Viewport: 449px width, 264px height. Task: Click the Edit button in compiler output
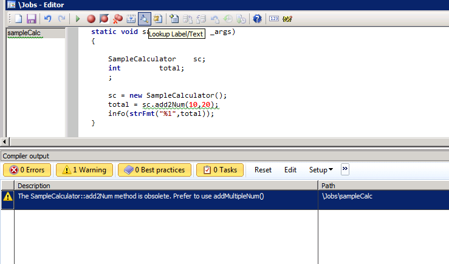(290, 170)
